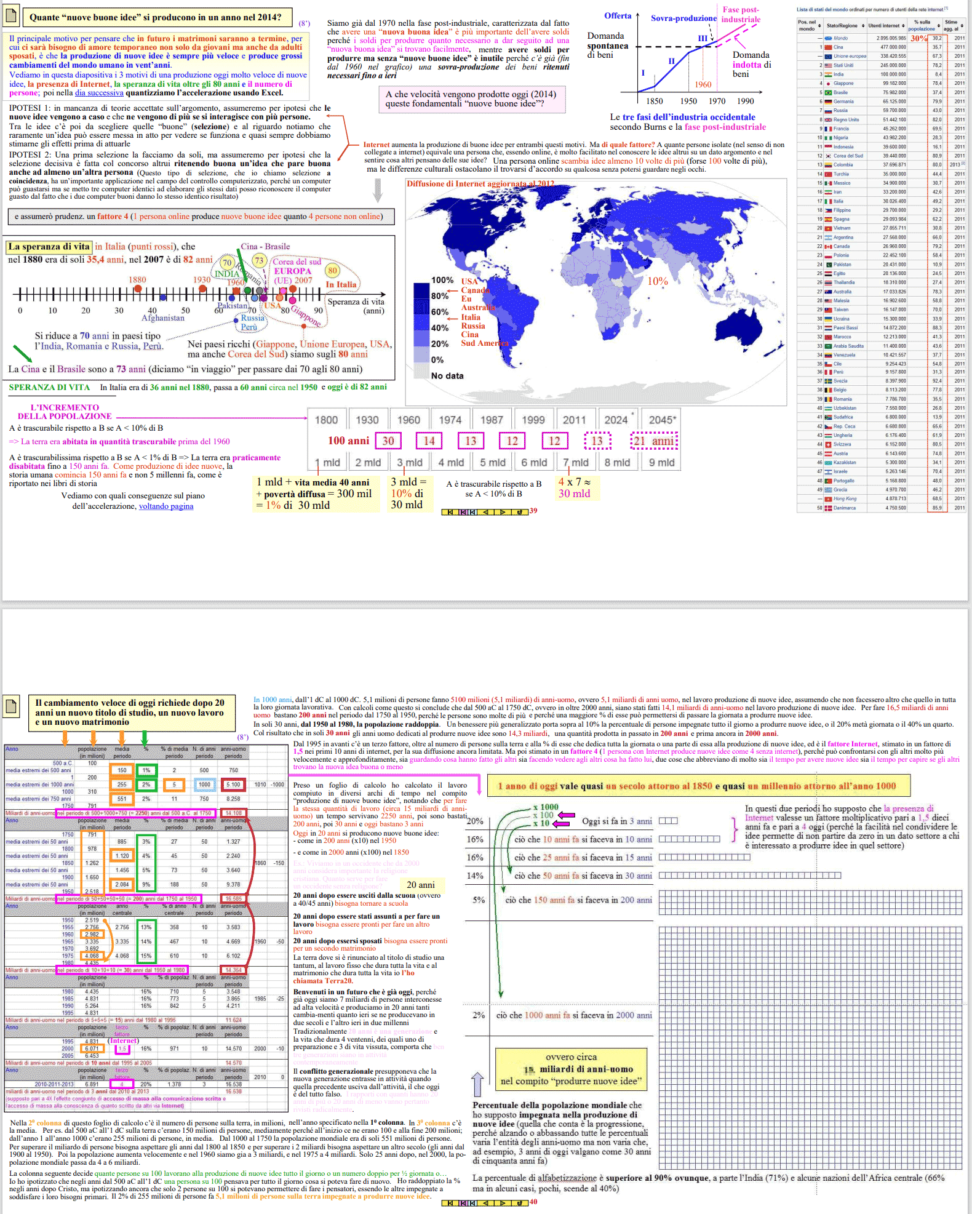Click the Stati Uniti flag icon in table

tap(828, 65)
